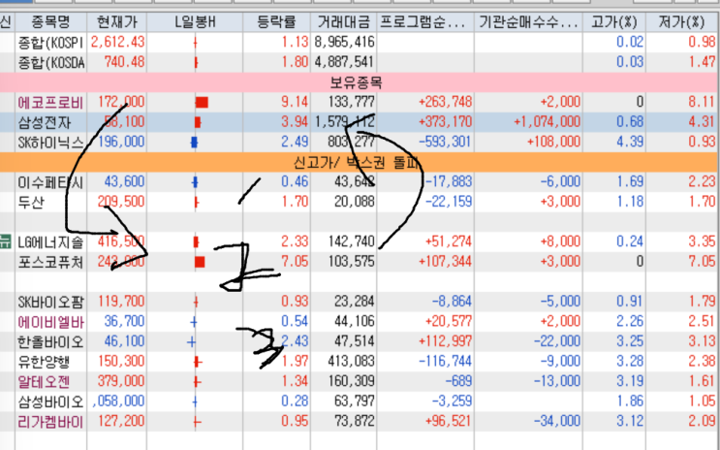Click SK하이닉스 program net value -593,301
Viewport: 720px width, 450px height.
click(x=445, y=142)
